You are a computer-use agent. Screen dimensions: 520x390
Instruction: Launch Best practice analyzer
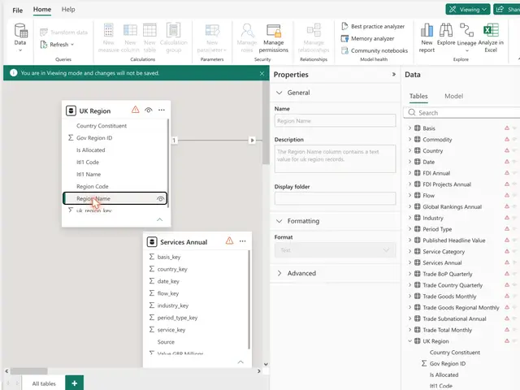click(x=373, y=26)
